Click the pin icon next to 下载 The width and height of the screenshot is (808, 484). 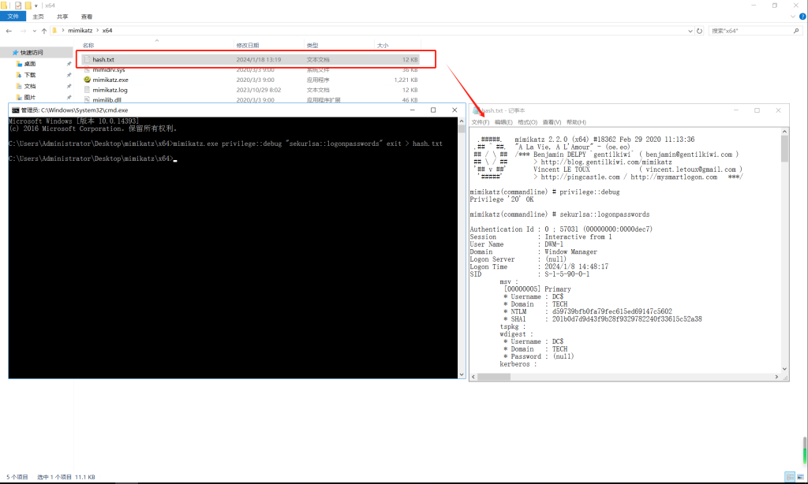pos(69,75)
